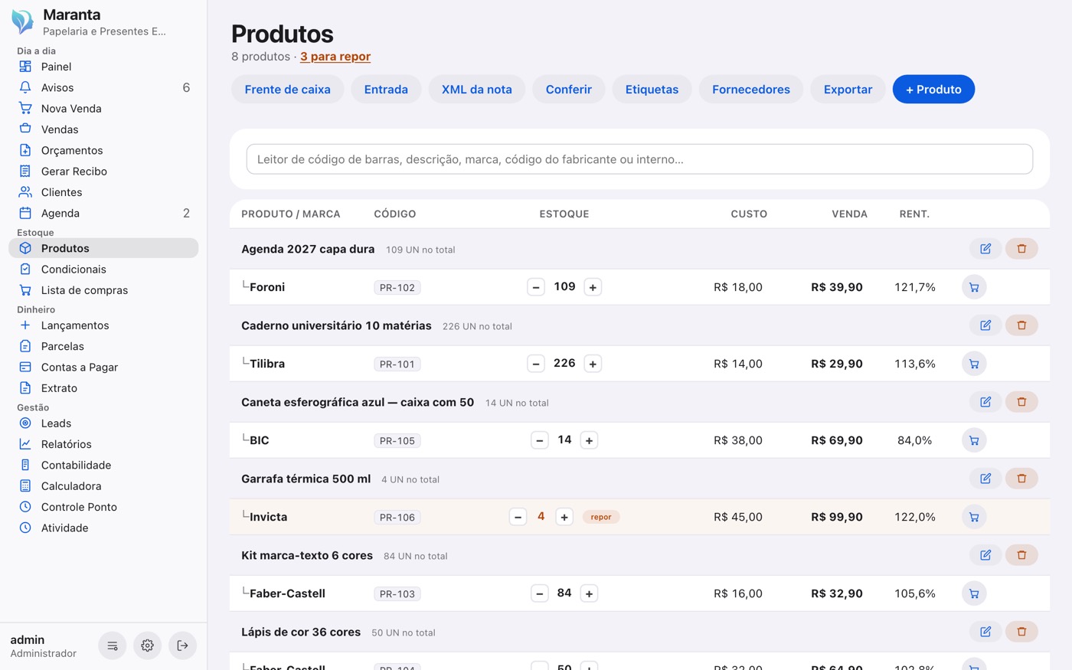
Task: Add Invicta item to cart
Action: click(974, 517)
